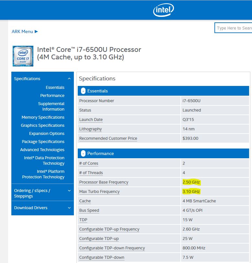Click the ARK Menu arrow icon

(36, 31)
